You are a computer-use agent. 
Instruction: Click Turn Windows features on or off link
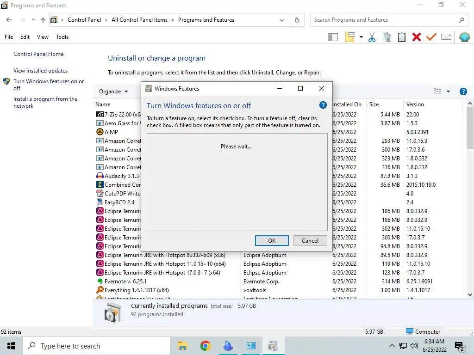49,85
